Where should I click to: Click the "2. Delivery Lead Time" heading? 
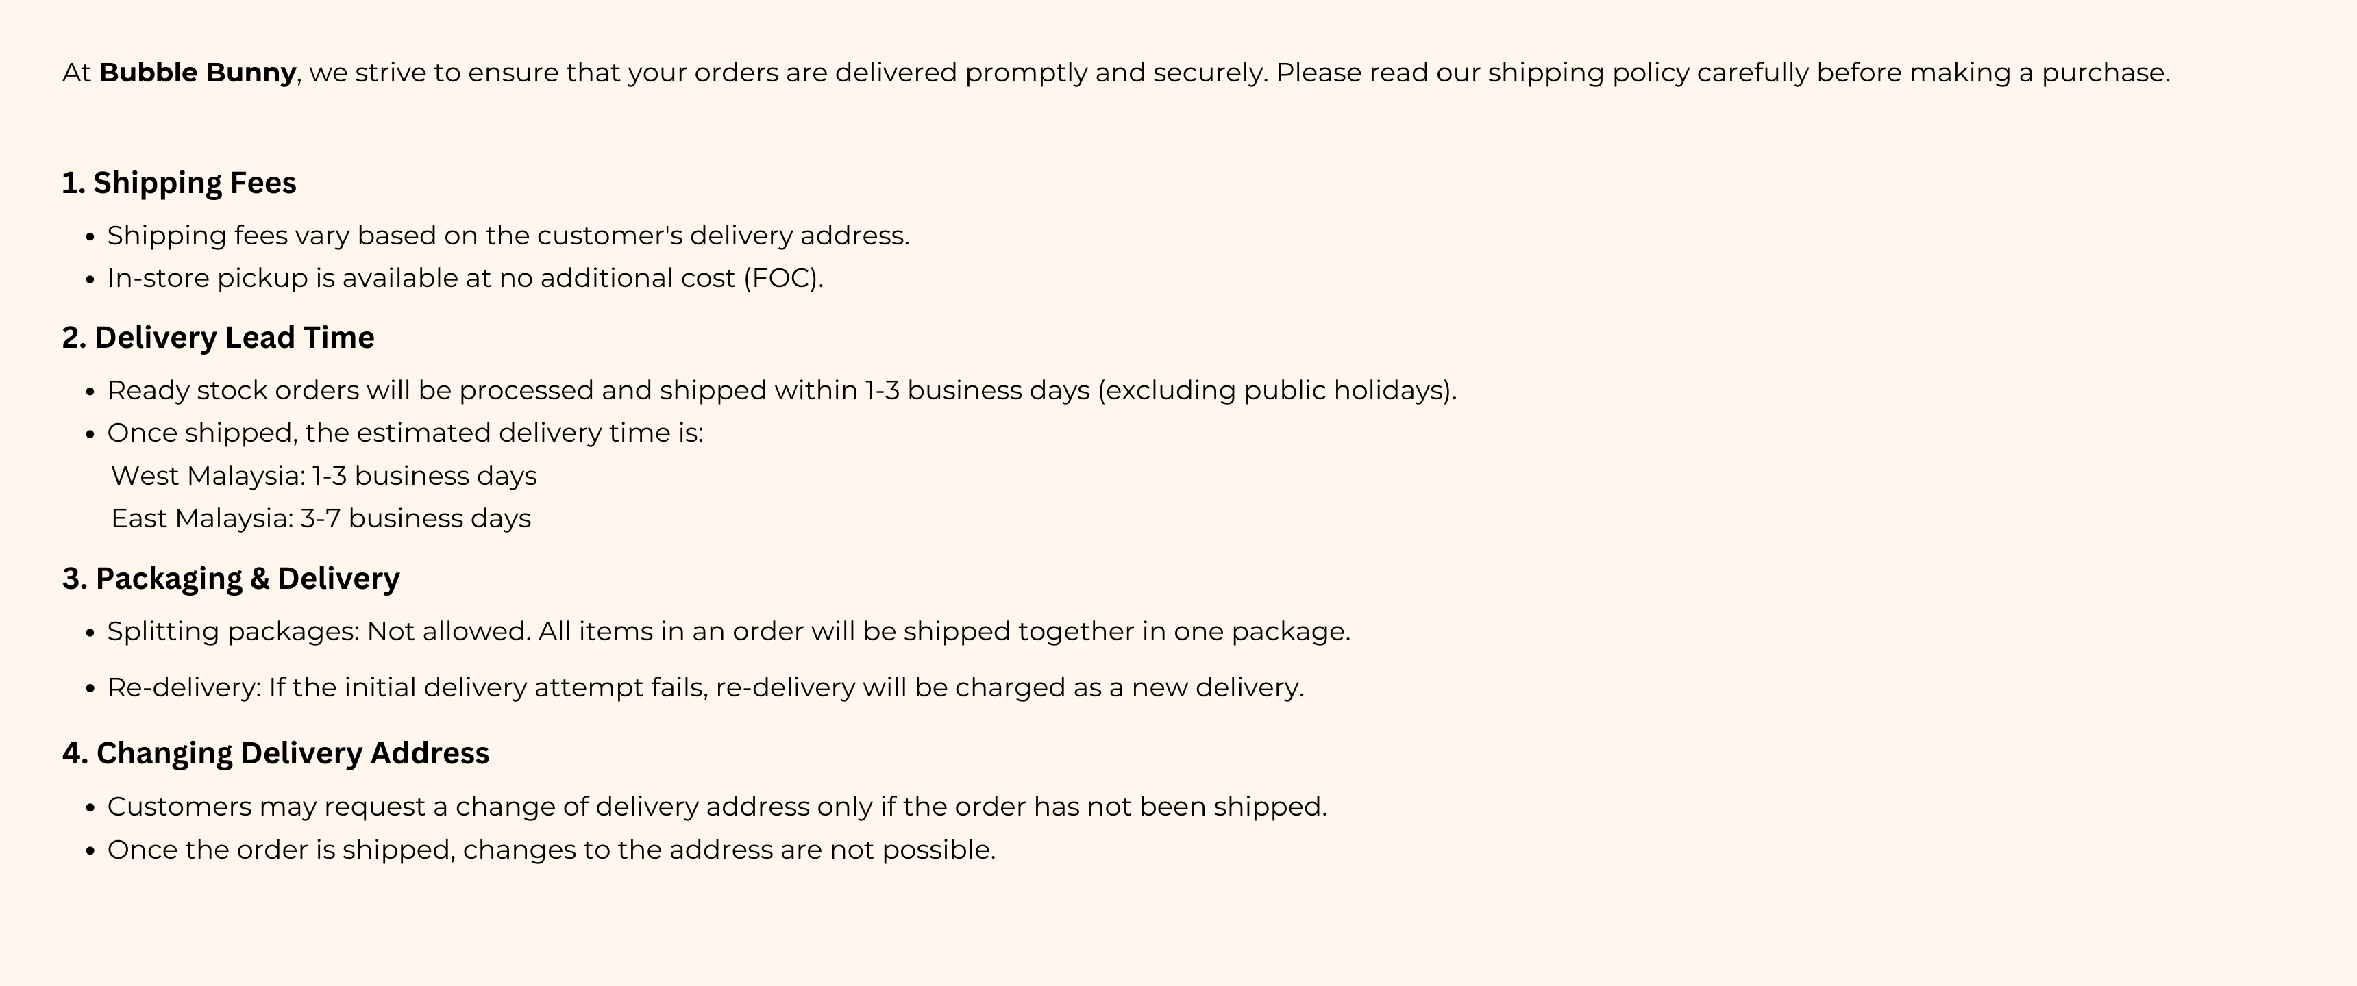pyautogui.click(x=219, y=338)
